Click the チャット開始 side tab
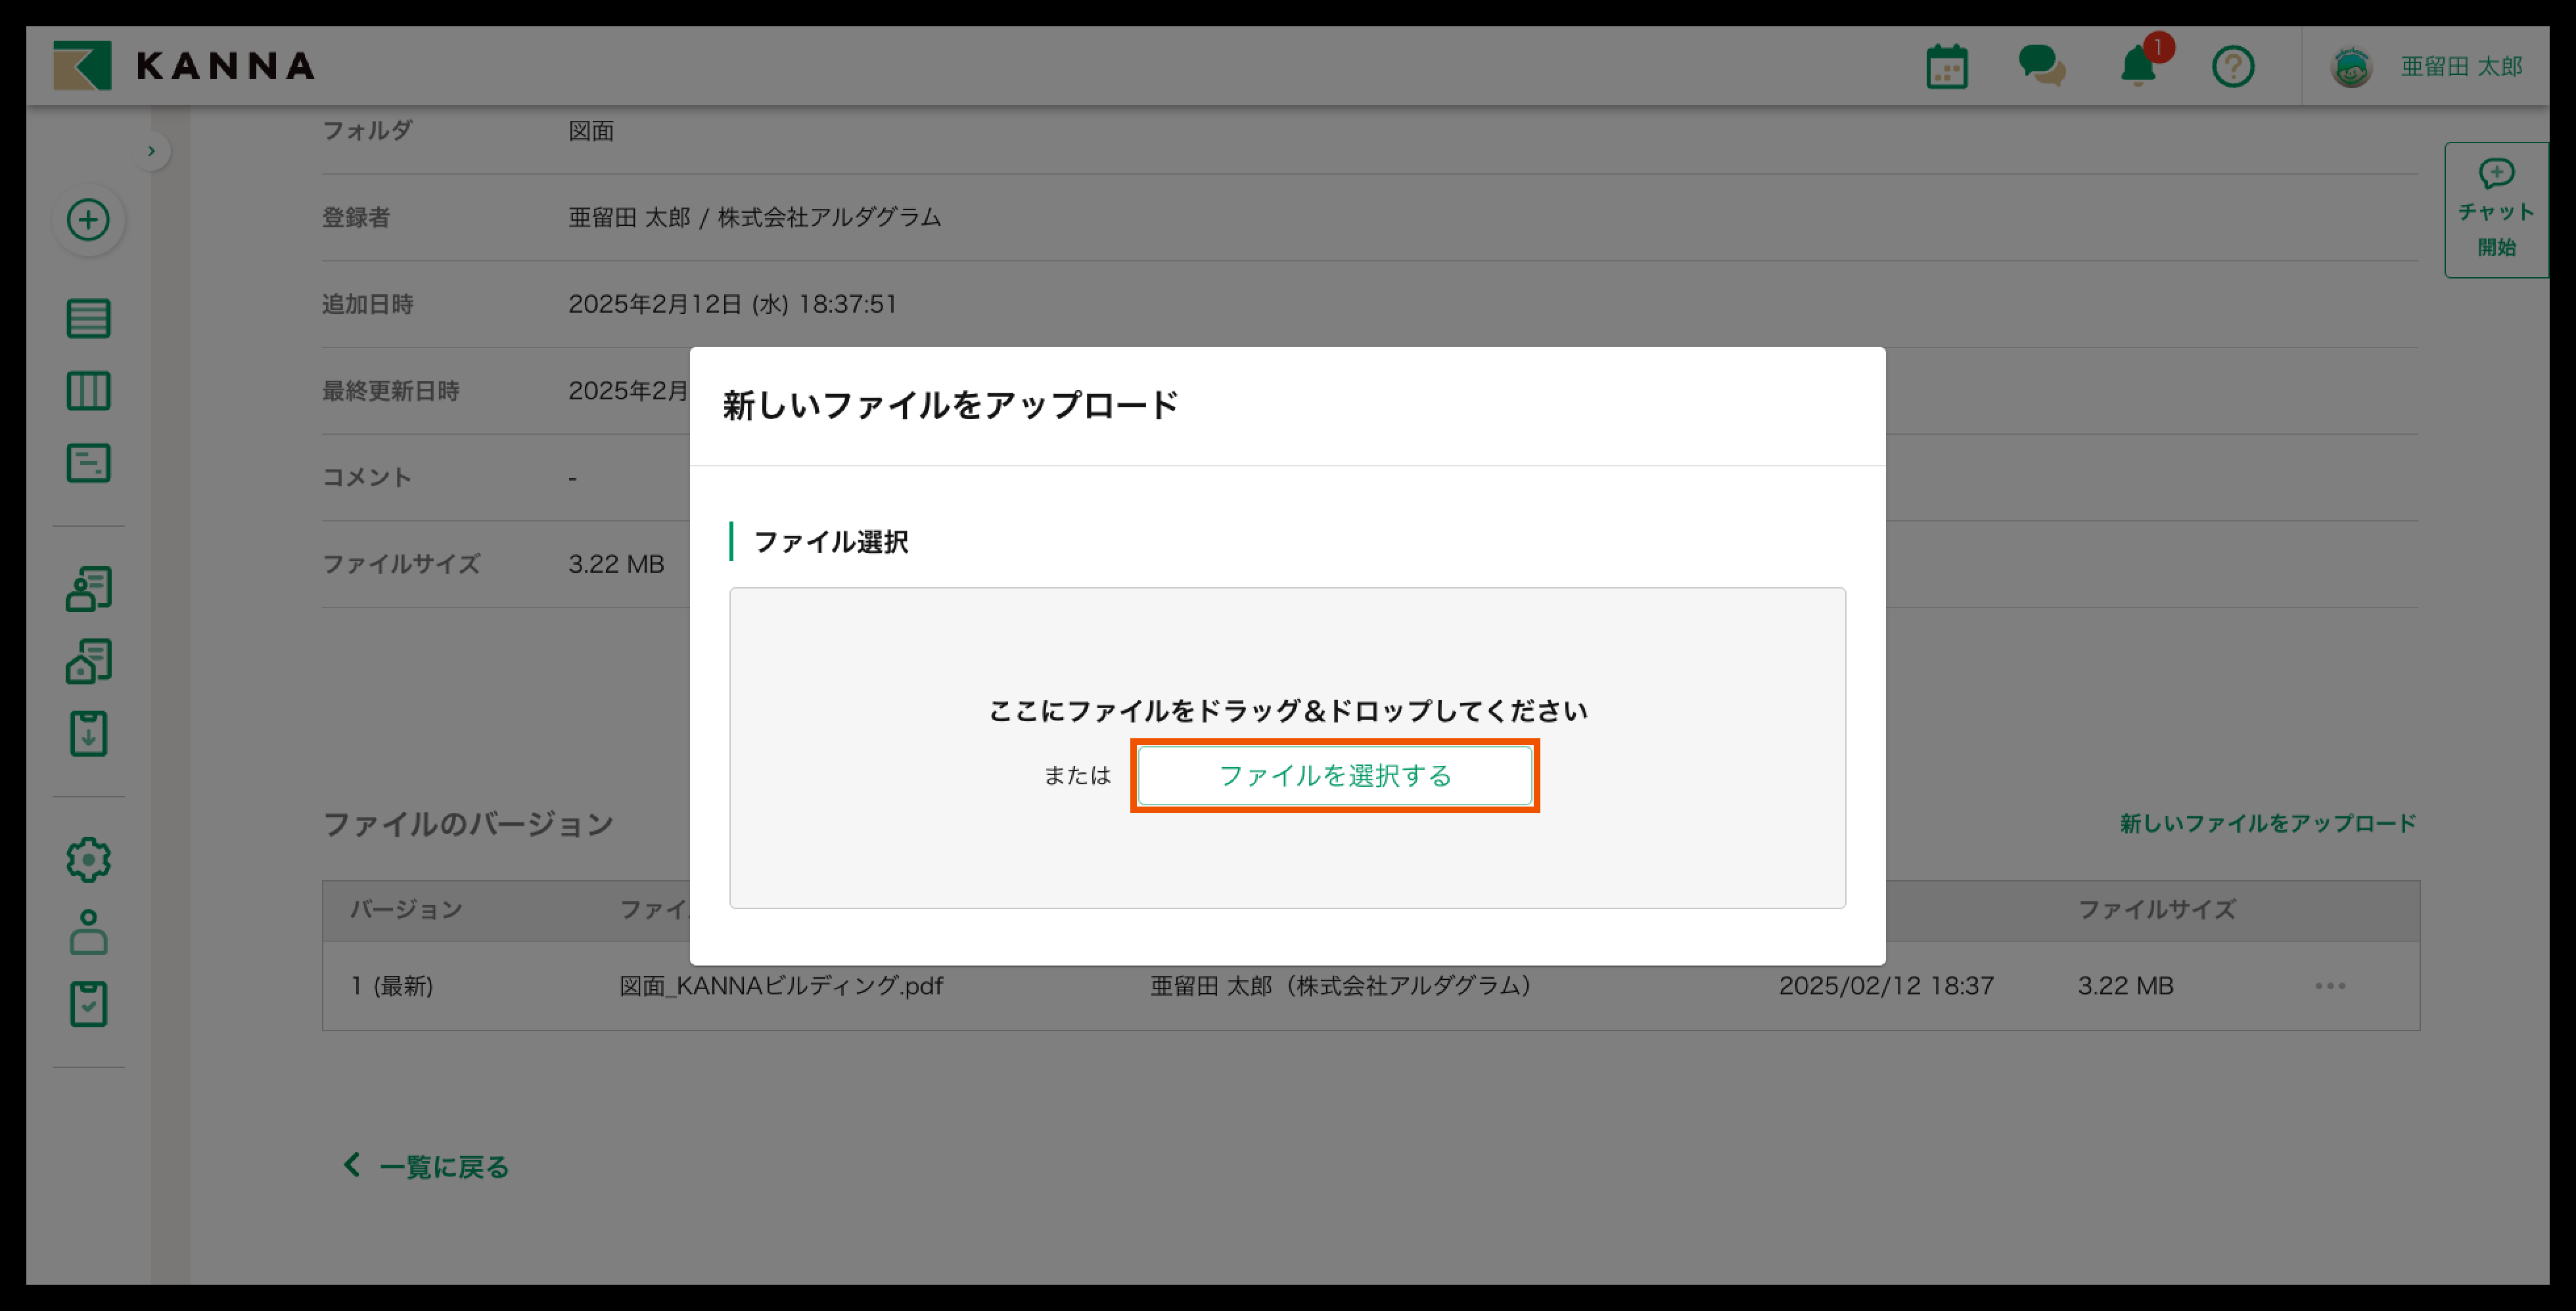2576x1311 pixels. [x=2496, y=210]
